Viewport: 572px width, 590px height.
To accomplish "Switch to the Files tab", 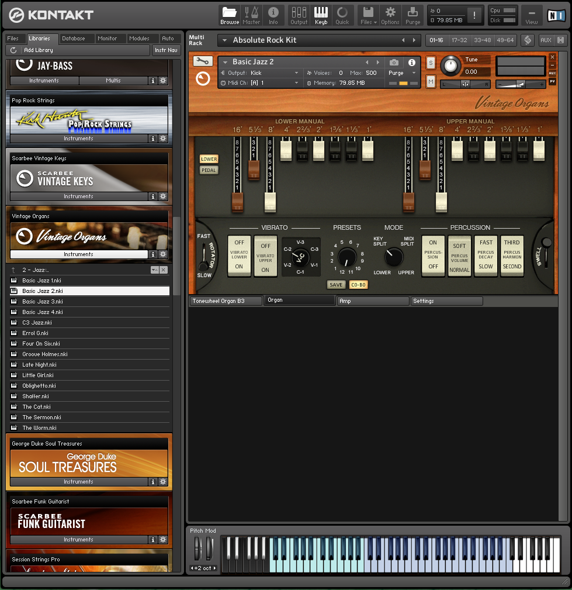I will point(13,39).
